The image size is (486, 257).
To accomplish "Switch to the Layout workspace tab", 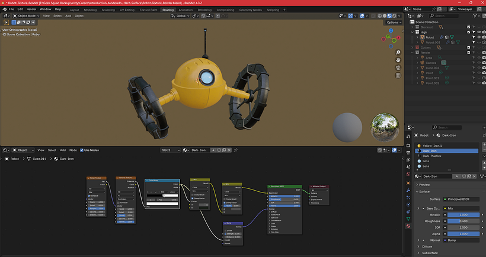I will [74, 10].
